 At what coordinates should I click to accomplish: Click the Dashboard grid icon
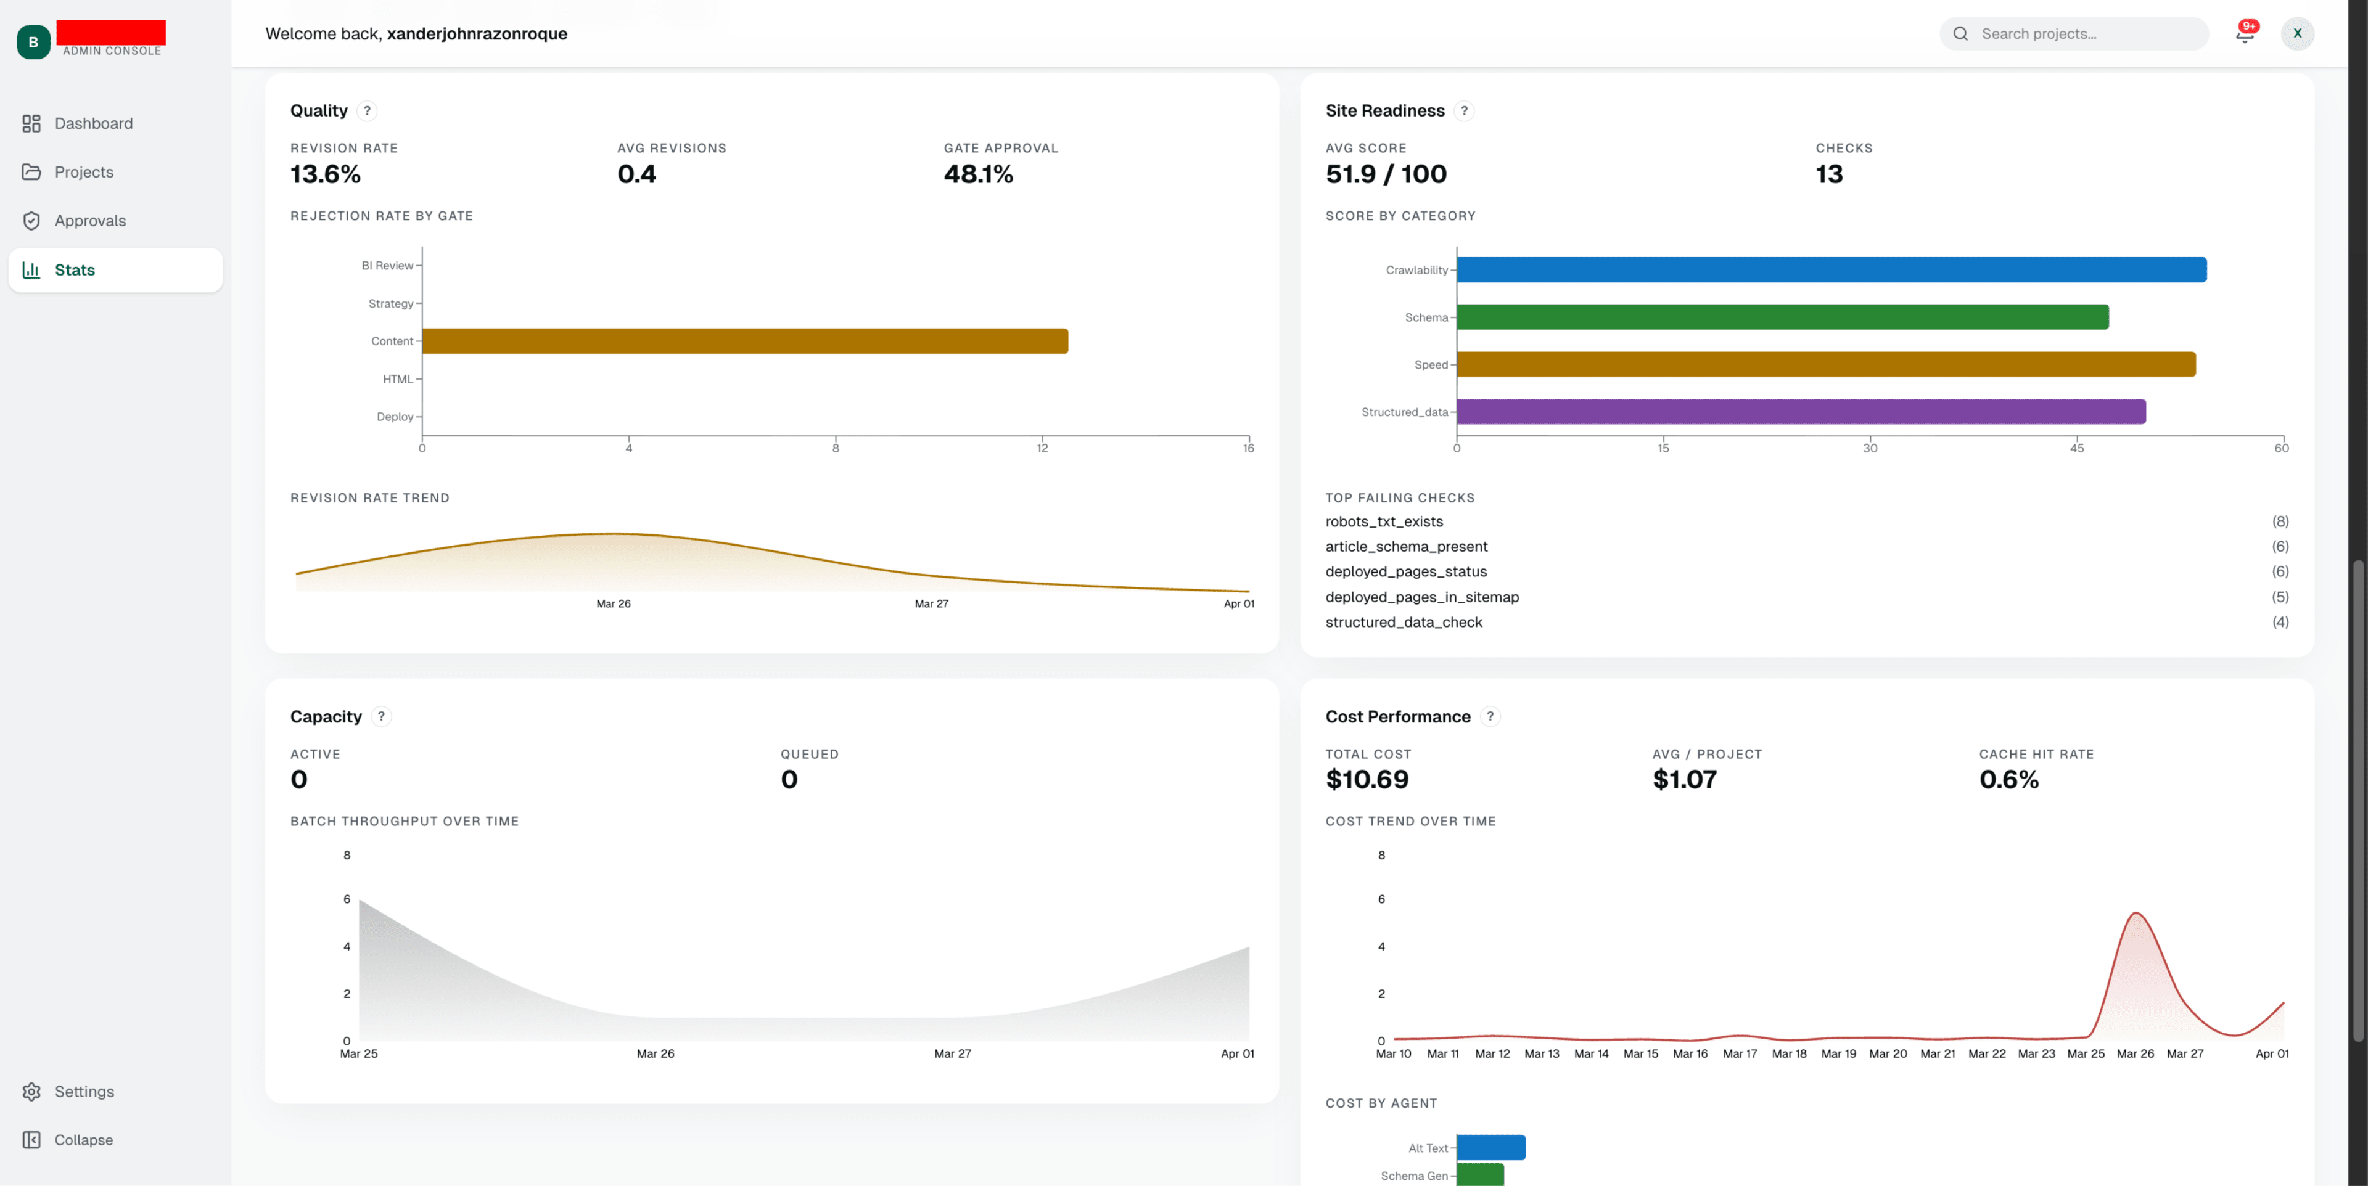31,123
